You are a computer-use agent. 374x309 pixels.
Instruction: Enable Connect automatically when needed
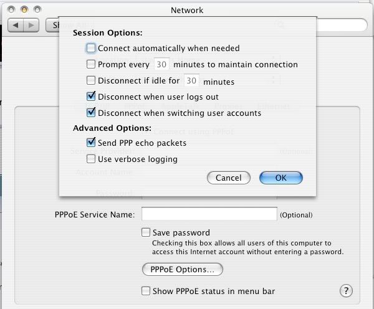point(92,48)
